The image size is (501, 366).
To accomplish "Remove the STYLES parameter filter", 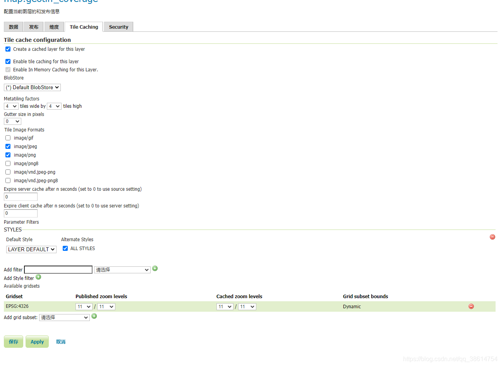I will point(492,237).
